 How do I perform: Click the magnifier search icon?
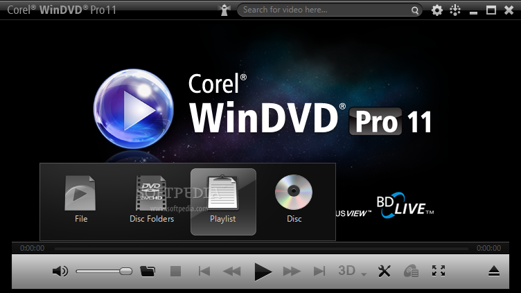[415, 10]
